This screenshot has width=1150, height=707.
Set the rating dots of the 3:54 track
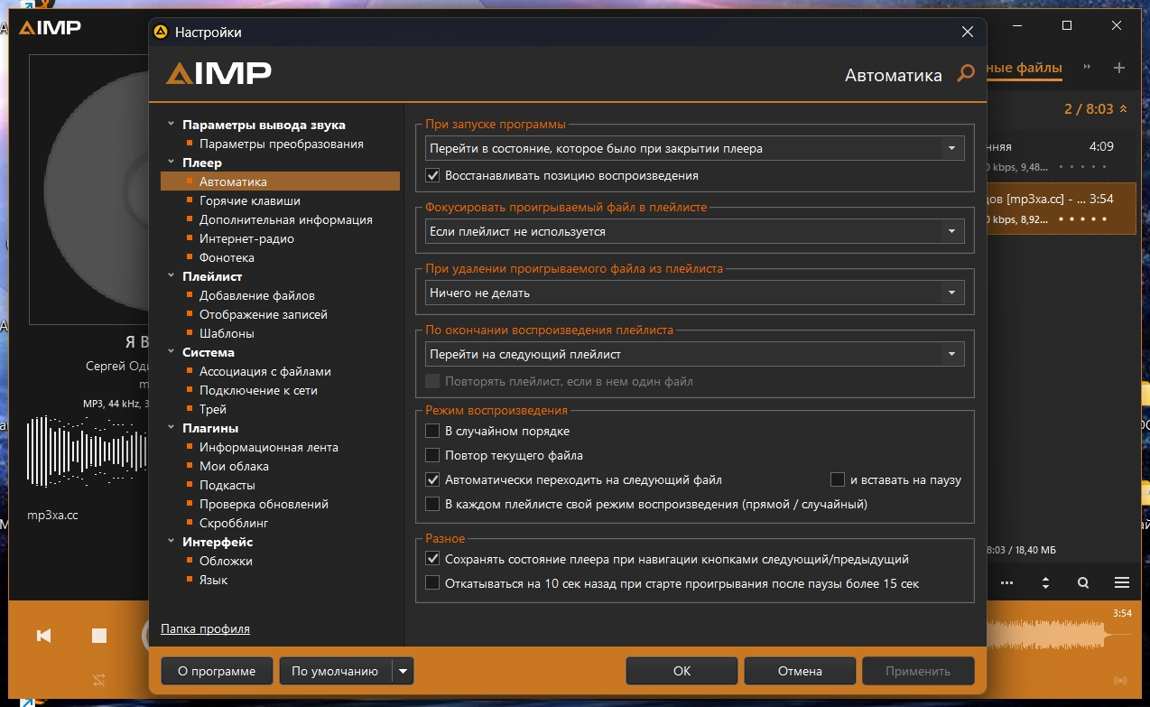coord(1082,219)
